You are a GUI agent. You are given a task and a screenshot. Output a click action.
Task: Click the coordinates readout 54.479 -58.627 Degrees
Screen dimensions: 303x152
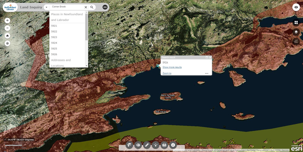21,139
